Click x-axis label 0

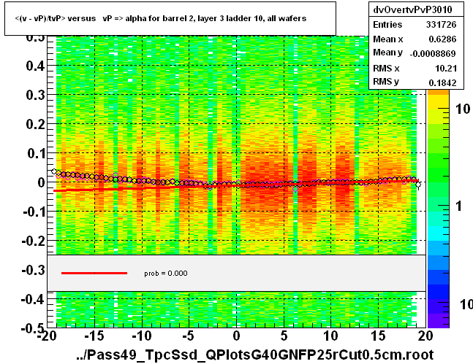236,336
